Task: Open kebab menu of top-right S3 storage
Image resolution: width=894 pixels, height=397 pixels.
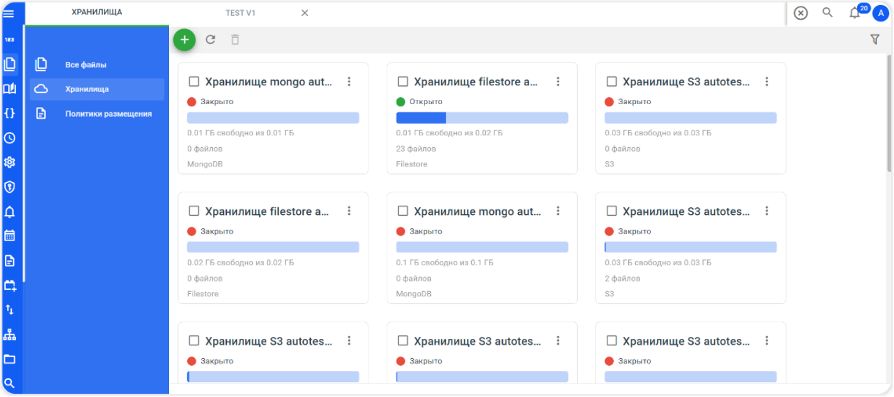Action: point(767,82)
